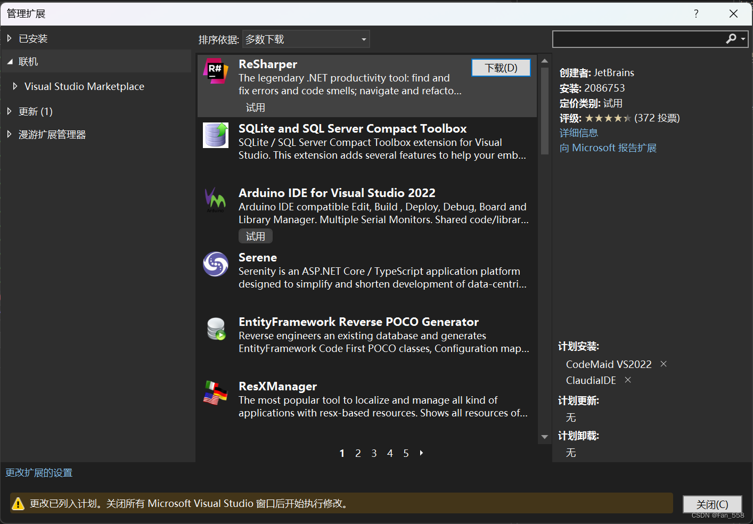Image resolution: width=753 pixels, height=524 pixels.
Task: Click the next page arrow
Action: coord(421,453)
